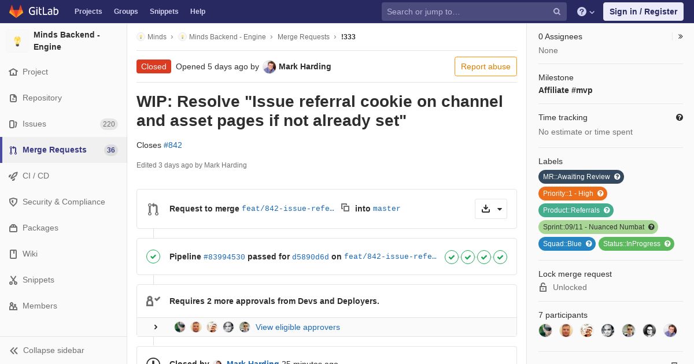Click the first pipeline stage check icon
Viewport: 694px width, 364px height.
click(x=452, y=257)
